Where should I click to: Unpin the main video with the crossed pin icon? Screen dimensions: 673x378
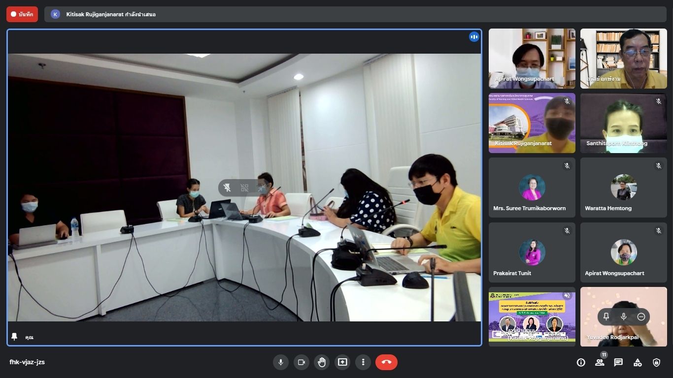pos(227,188)
